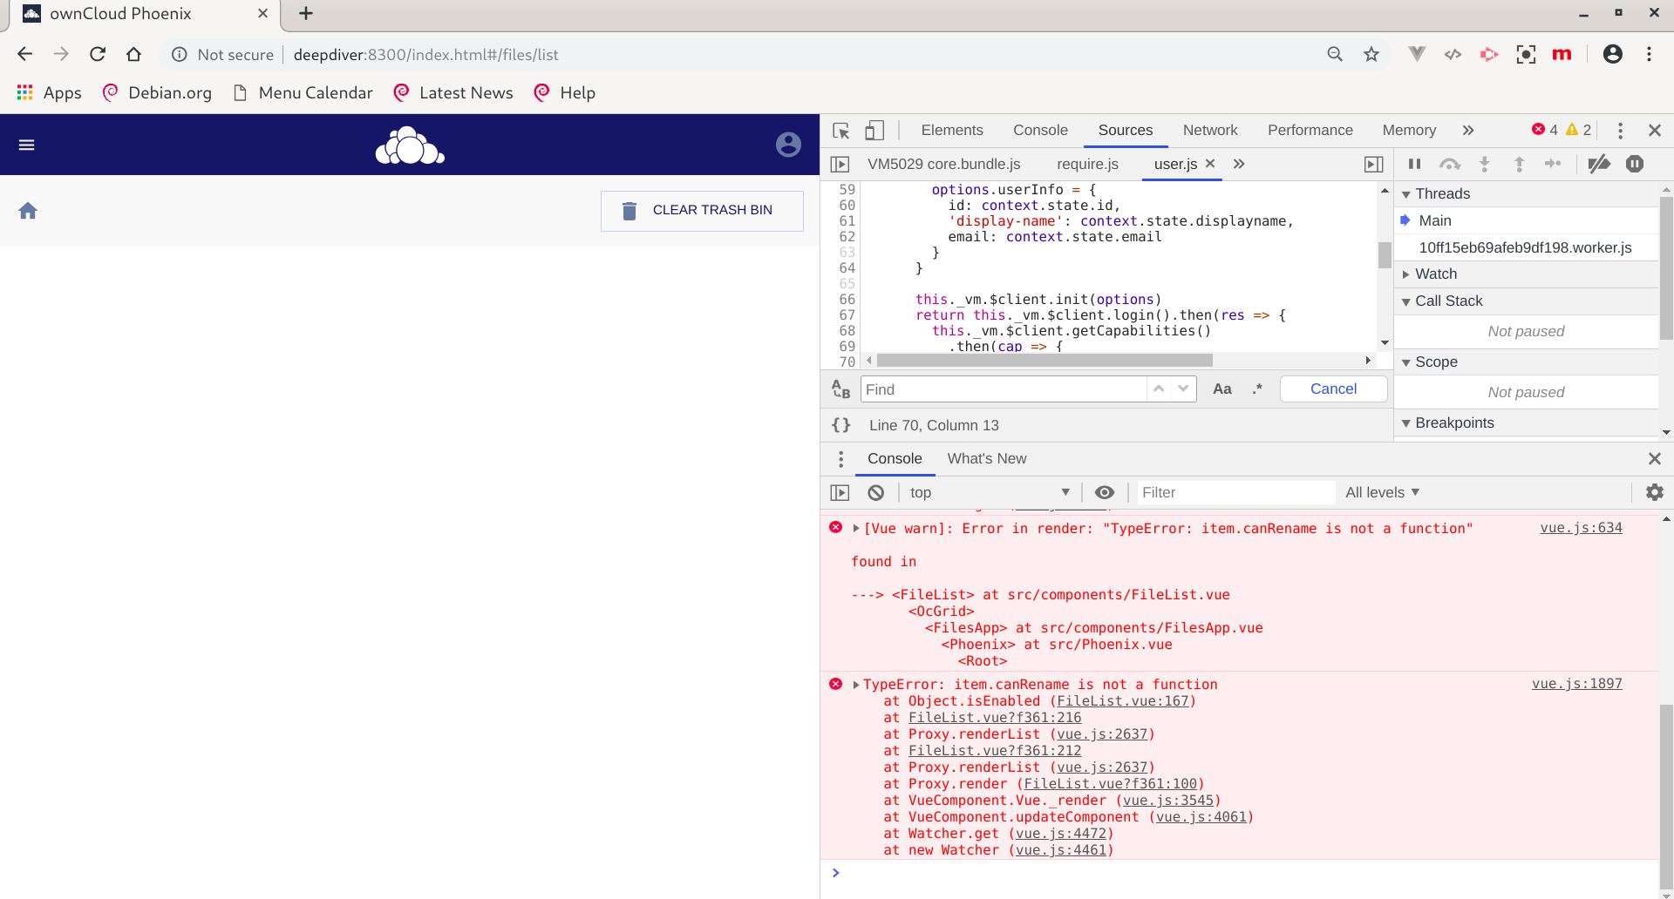Open the All levels dropdown
Image resolution: width=1674 pixels, height=899 pixels.
[x=1382, y=492]
